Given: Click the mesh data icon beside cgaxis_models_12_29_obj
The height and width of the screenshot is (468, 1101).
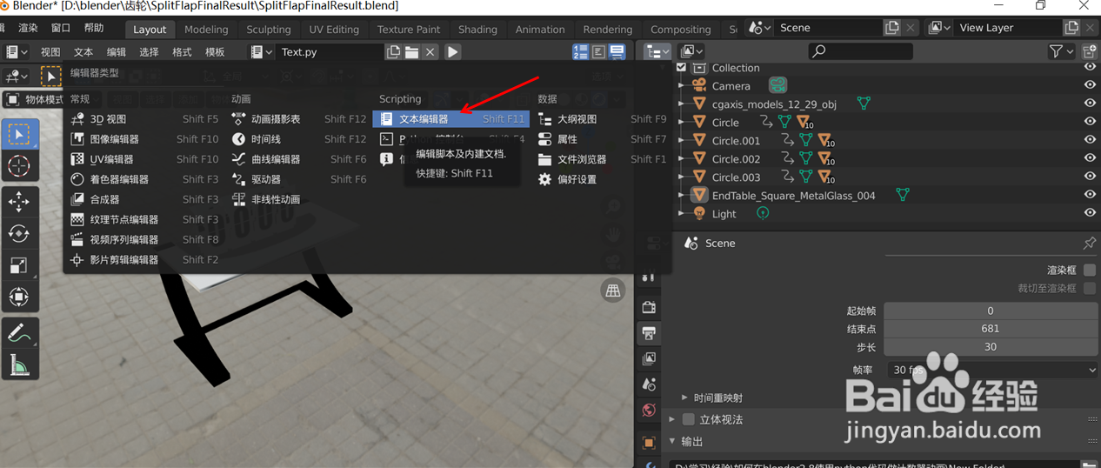Looking at the screenshot, I should tap(864, 104).
